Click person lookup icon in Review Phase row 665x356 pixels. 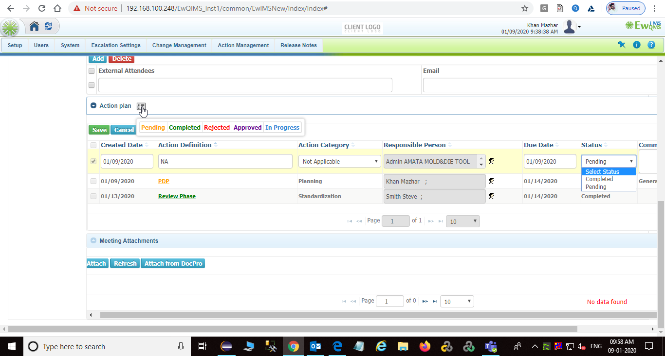492,196
